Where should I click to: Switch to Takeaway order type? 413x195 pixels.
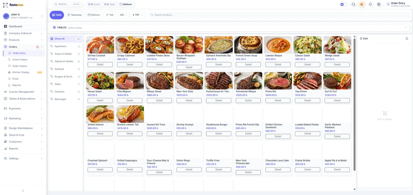pyautogui.click(x=75, y=15)
